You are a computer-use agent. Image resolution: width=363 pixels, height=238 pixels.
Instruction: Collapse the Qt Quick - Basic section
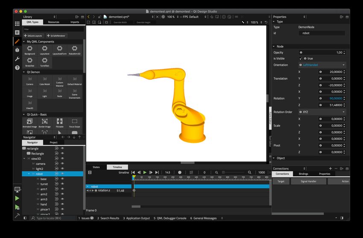tap(24, 114)
